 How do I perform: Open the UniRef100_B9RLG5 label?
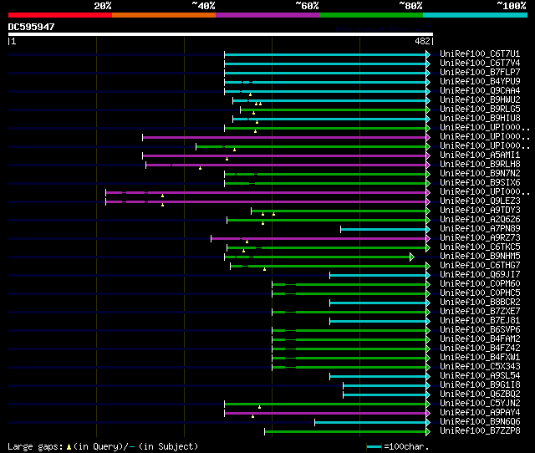[480, 109]
